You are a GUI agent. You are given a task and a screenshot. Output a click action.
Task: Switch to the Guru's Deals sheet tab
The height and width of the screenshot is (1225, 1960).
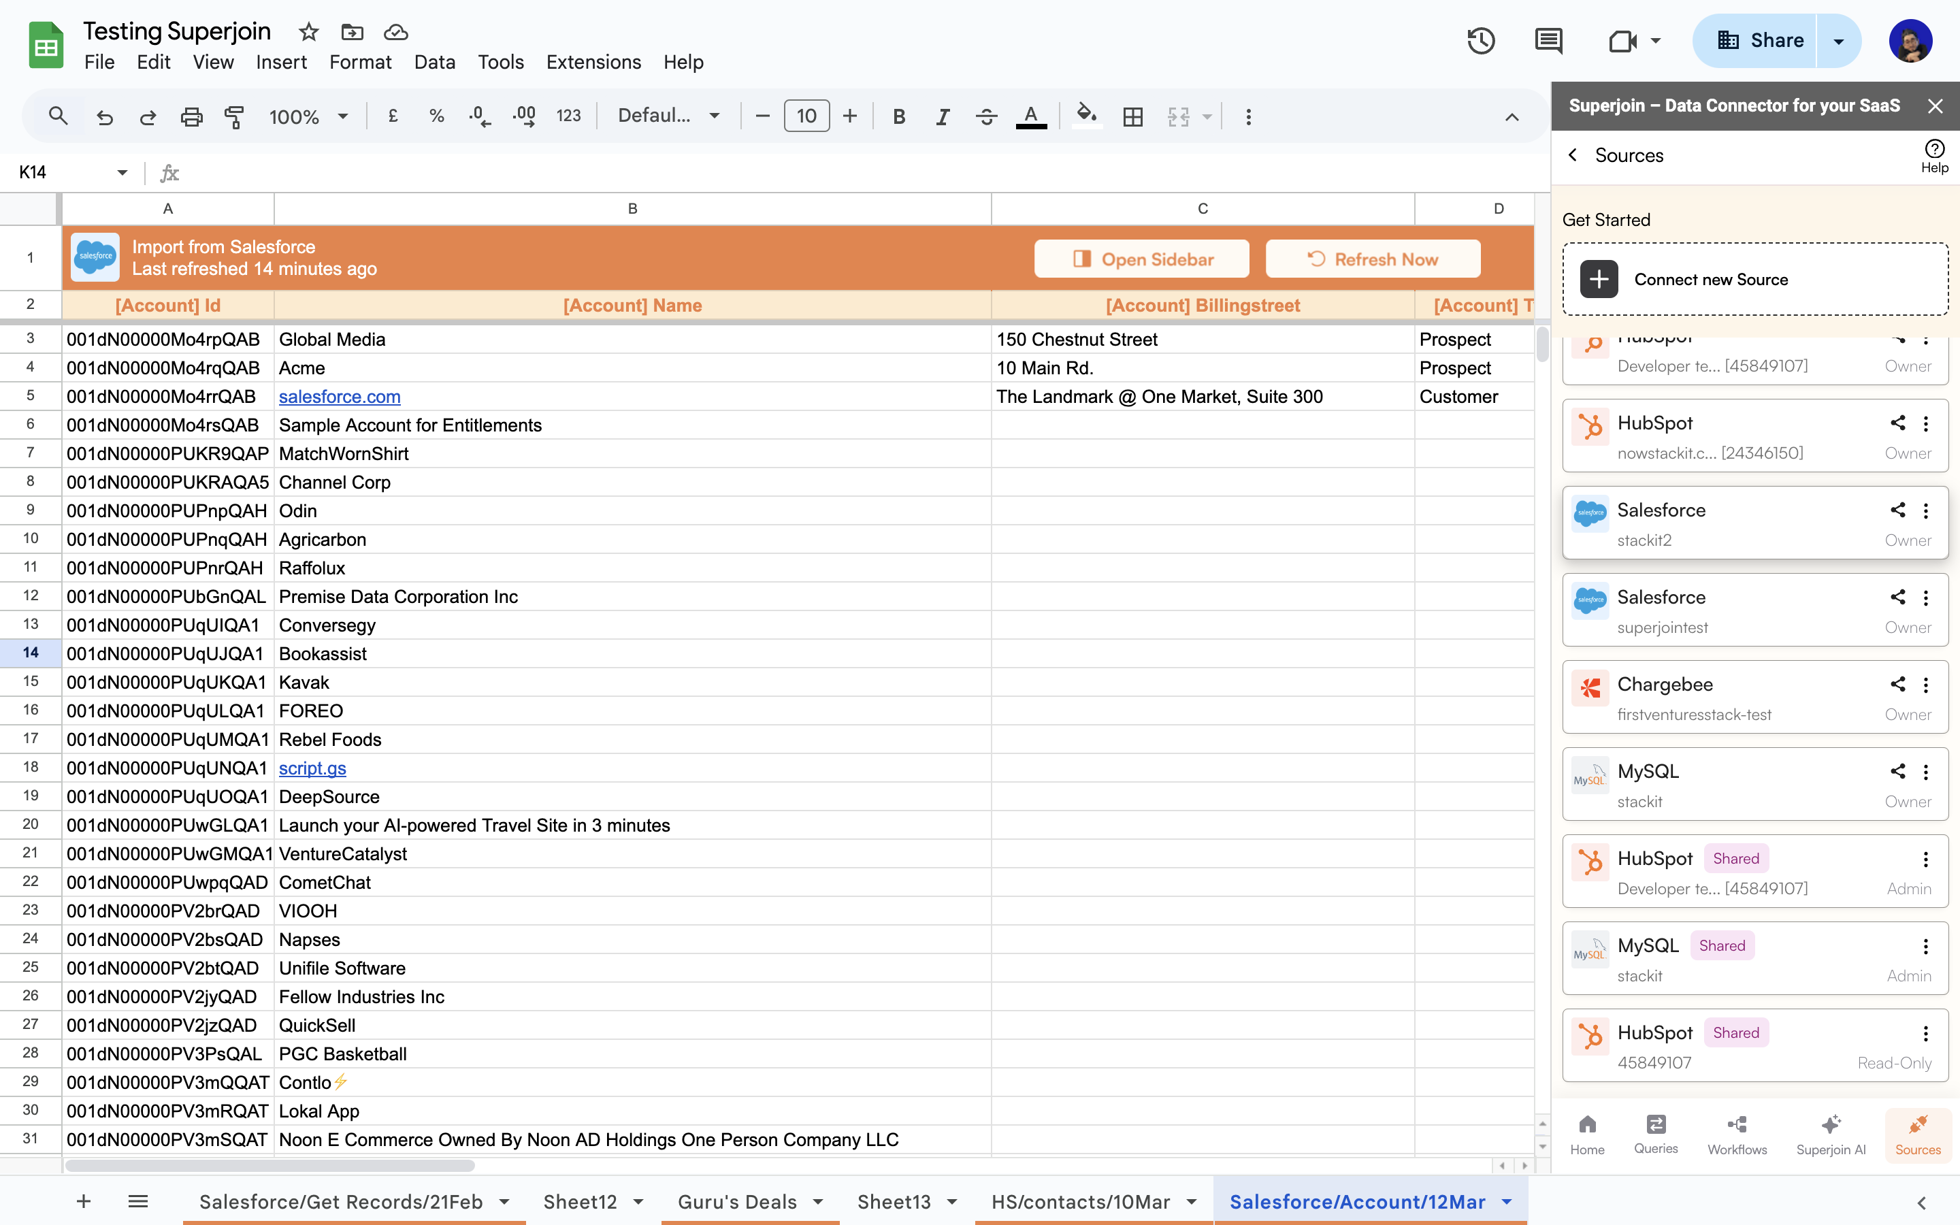[x=737, y=1201]
